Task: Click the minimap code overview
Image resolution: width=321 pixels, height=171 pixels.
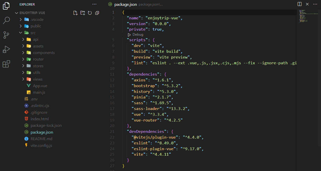Action: point(308,16)
